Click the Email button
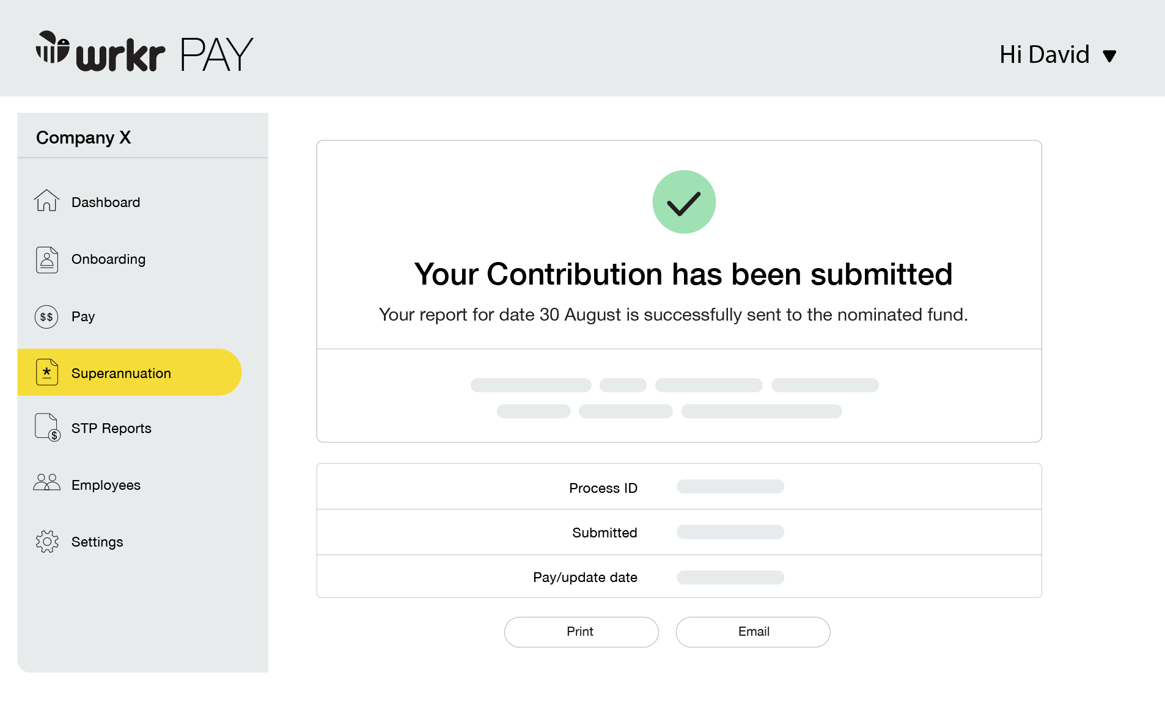Screen dimensions: 1165x706 click(x=753, y=631)
